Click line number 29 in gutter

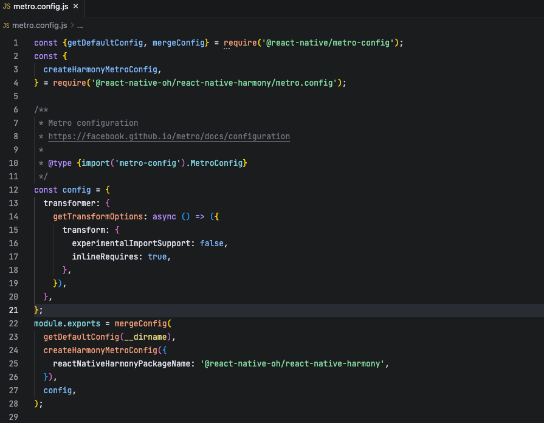point(13,417)
